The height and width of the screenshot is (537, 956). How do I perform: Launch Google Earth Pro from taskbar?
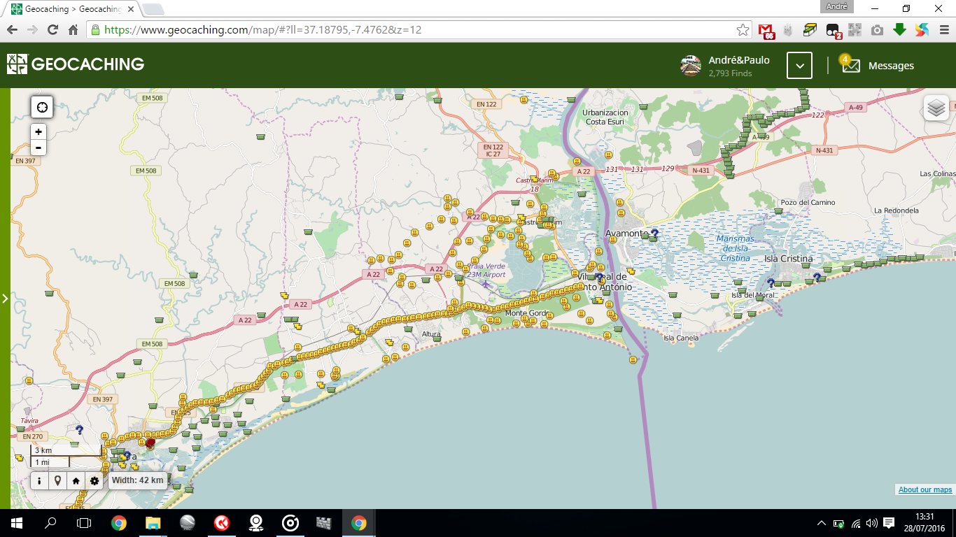coord(187,523)
